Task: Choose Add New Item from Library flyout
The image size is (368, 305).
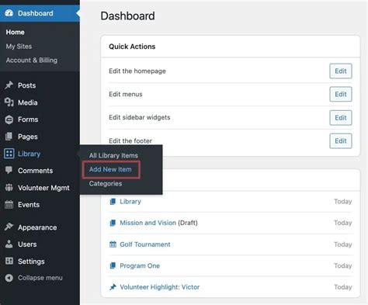Action: [x=110, y=169]
